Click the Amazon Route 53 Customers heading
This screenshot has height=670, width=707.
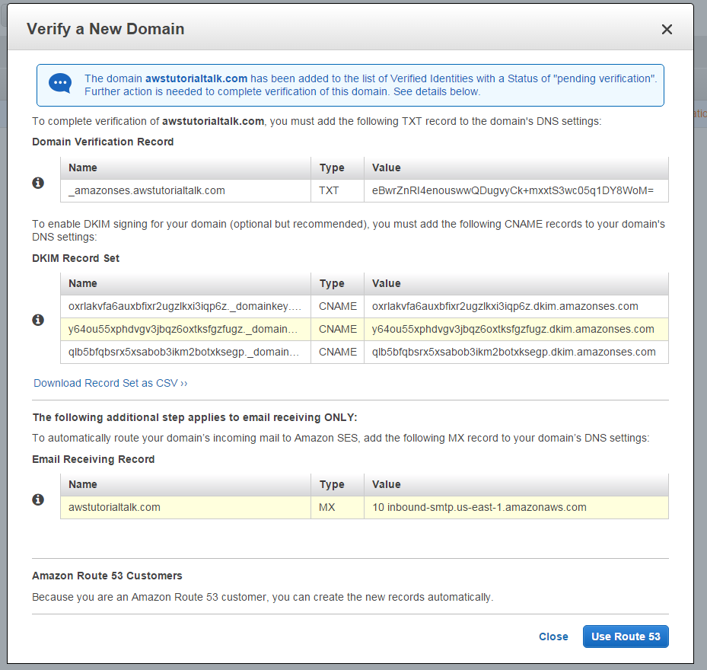[107, 576]
